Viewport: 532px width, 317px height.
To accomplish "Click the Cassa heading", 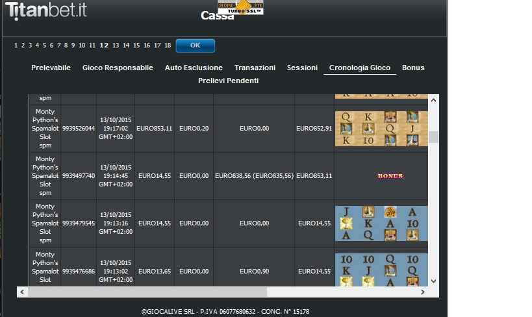I will click(x=217, y=16).
